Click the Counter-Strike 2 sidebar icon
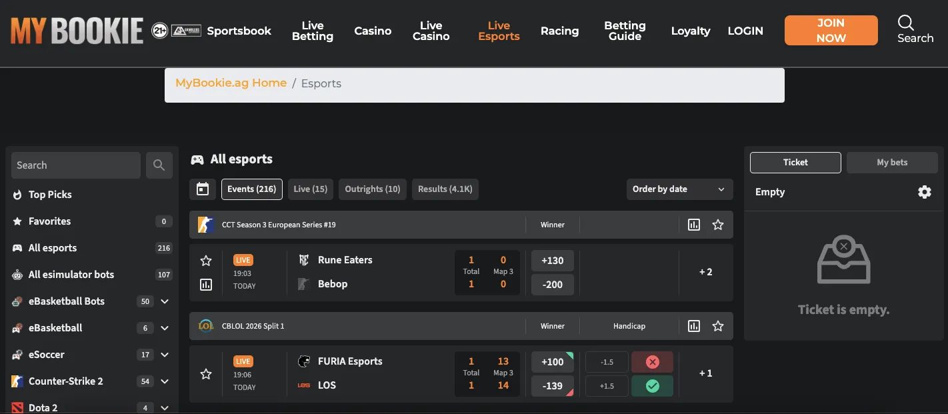This screenshot has width=948, height=414. pos(17,381)
